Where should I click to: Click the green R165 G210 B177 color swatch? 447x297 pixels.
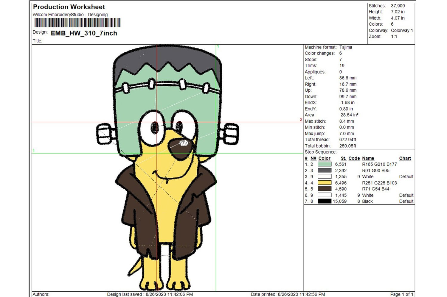pyautogui.click(x=325, y=164)
